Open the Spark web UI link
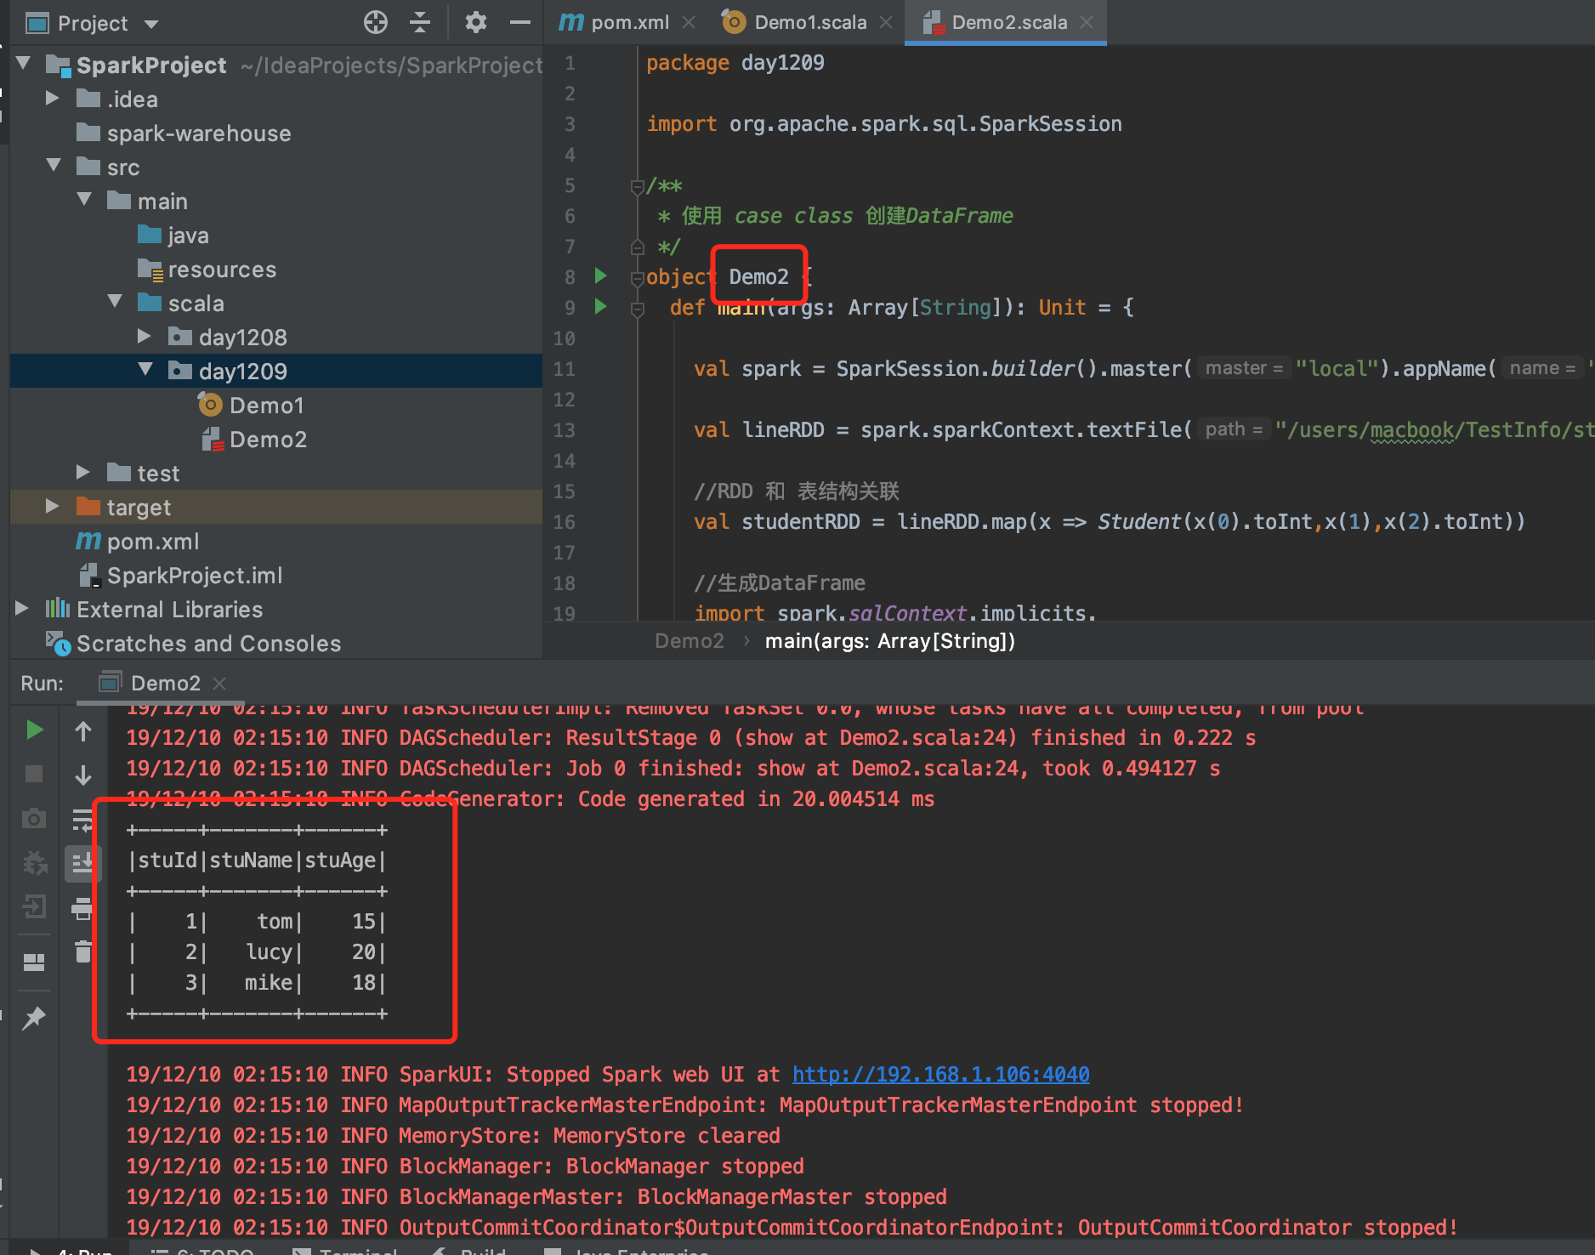 [x=940, y=1074]
